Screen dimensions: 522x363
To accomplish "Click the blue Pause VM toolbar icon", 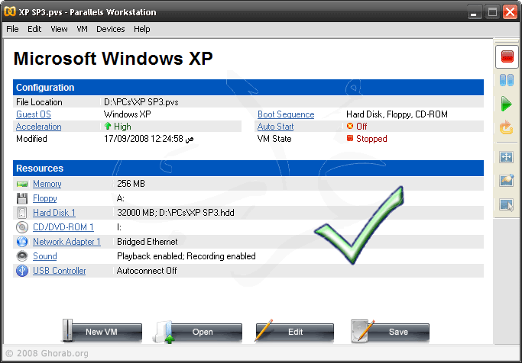I will (507, 80).
